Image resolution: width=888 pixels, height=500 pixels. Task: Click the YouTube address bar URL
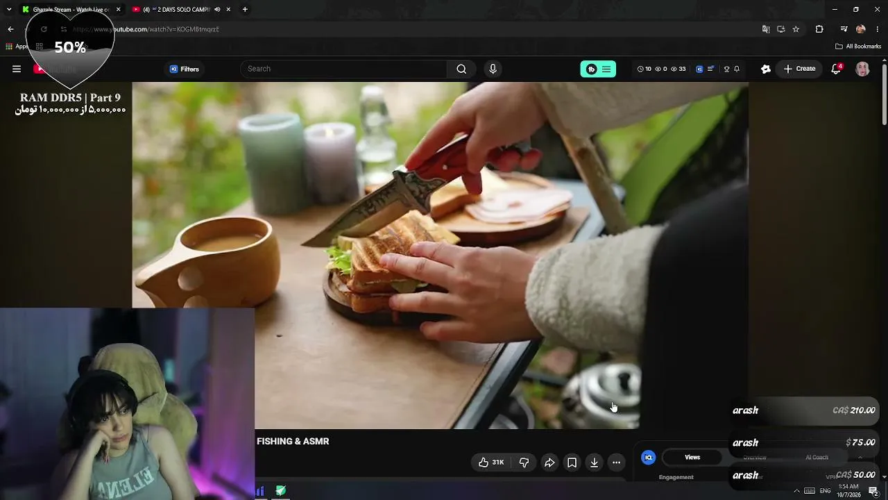pos(146,29)
